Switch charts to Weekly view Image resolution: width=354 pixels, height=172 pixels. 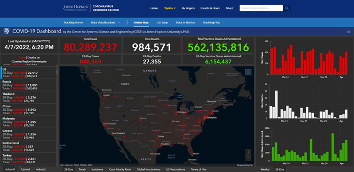[x=265, y=169]
